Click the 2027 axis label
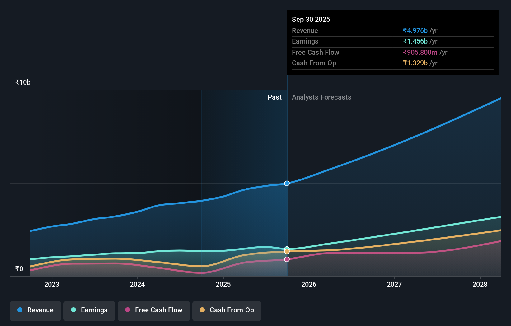The image size is (511, 326). pyautogui.click(x=394, y=284)
